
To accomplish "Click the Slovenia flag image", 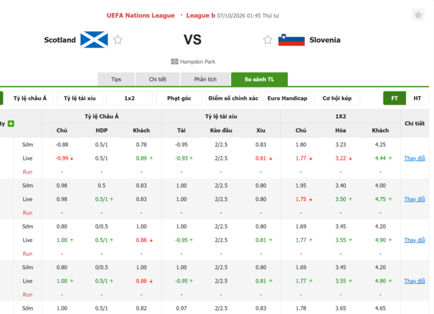I will (292, 39).
